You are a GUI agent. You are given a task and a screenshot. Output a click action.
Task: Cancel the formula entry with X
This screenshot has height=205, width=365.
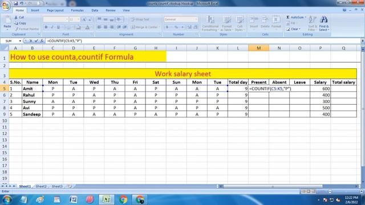31,41
